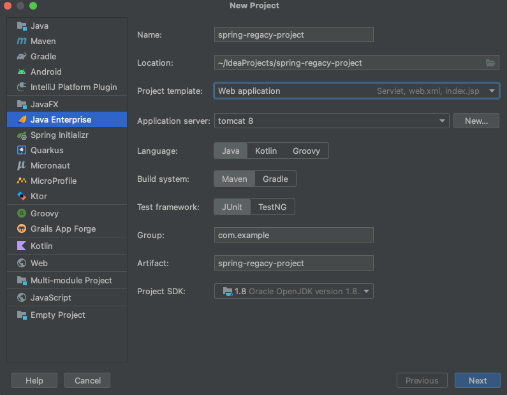Screen dimensions: 507x395
Task: Click the Ktor diamond icon
Action: pos(22,196)
